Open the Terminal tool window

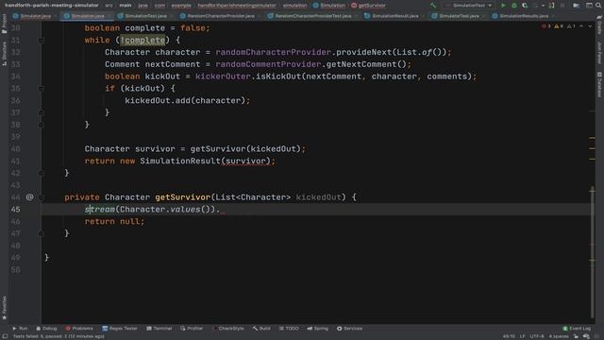tap(159, 329)
